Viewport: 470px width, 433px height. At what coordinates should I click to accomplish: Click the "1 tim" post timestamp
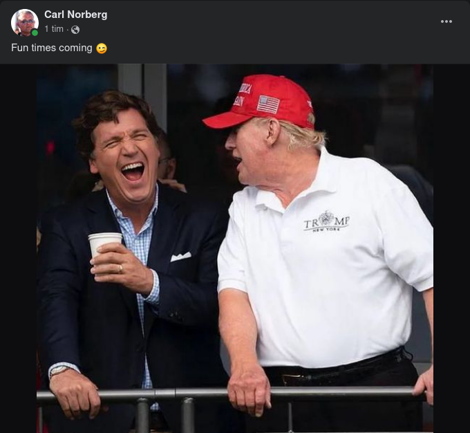[54, 30]
